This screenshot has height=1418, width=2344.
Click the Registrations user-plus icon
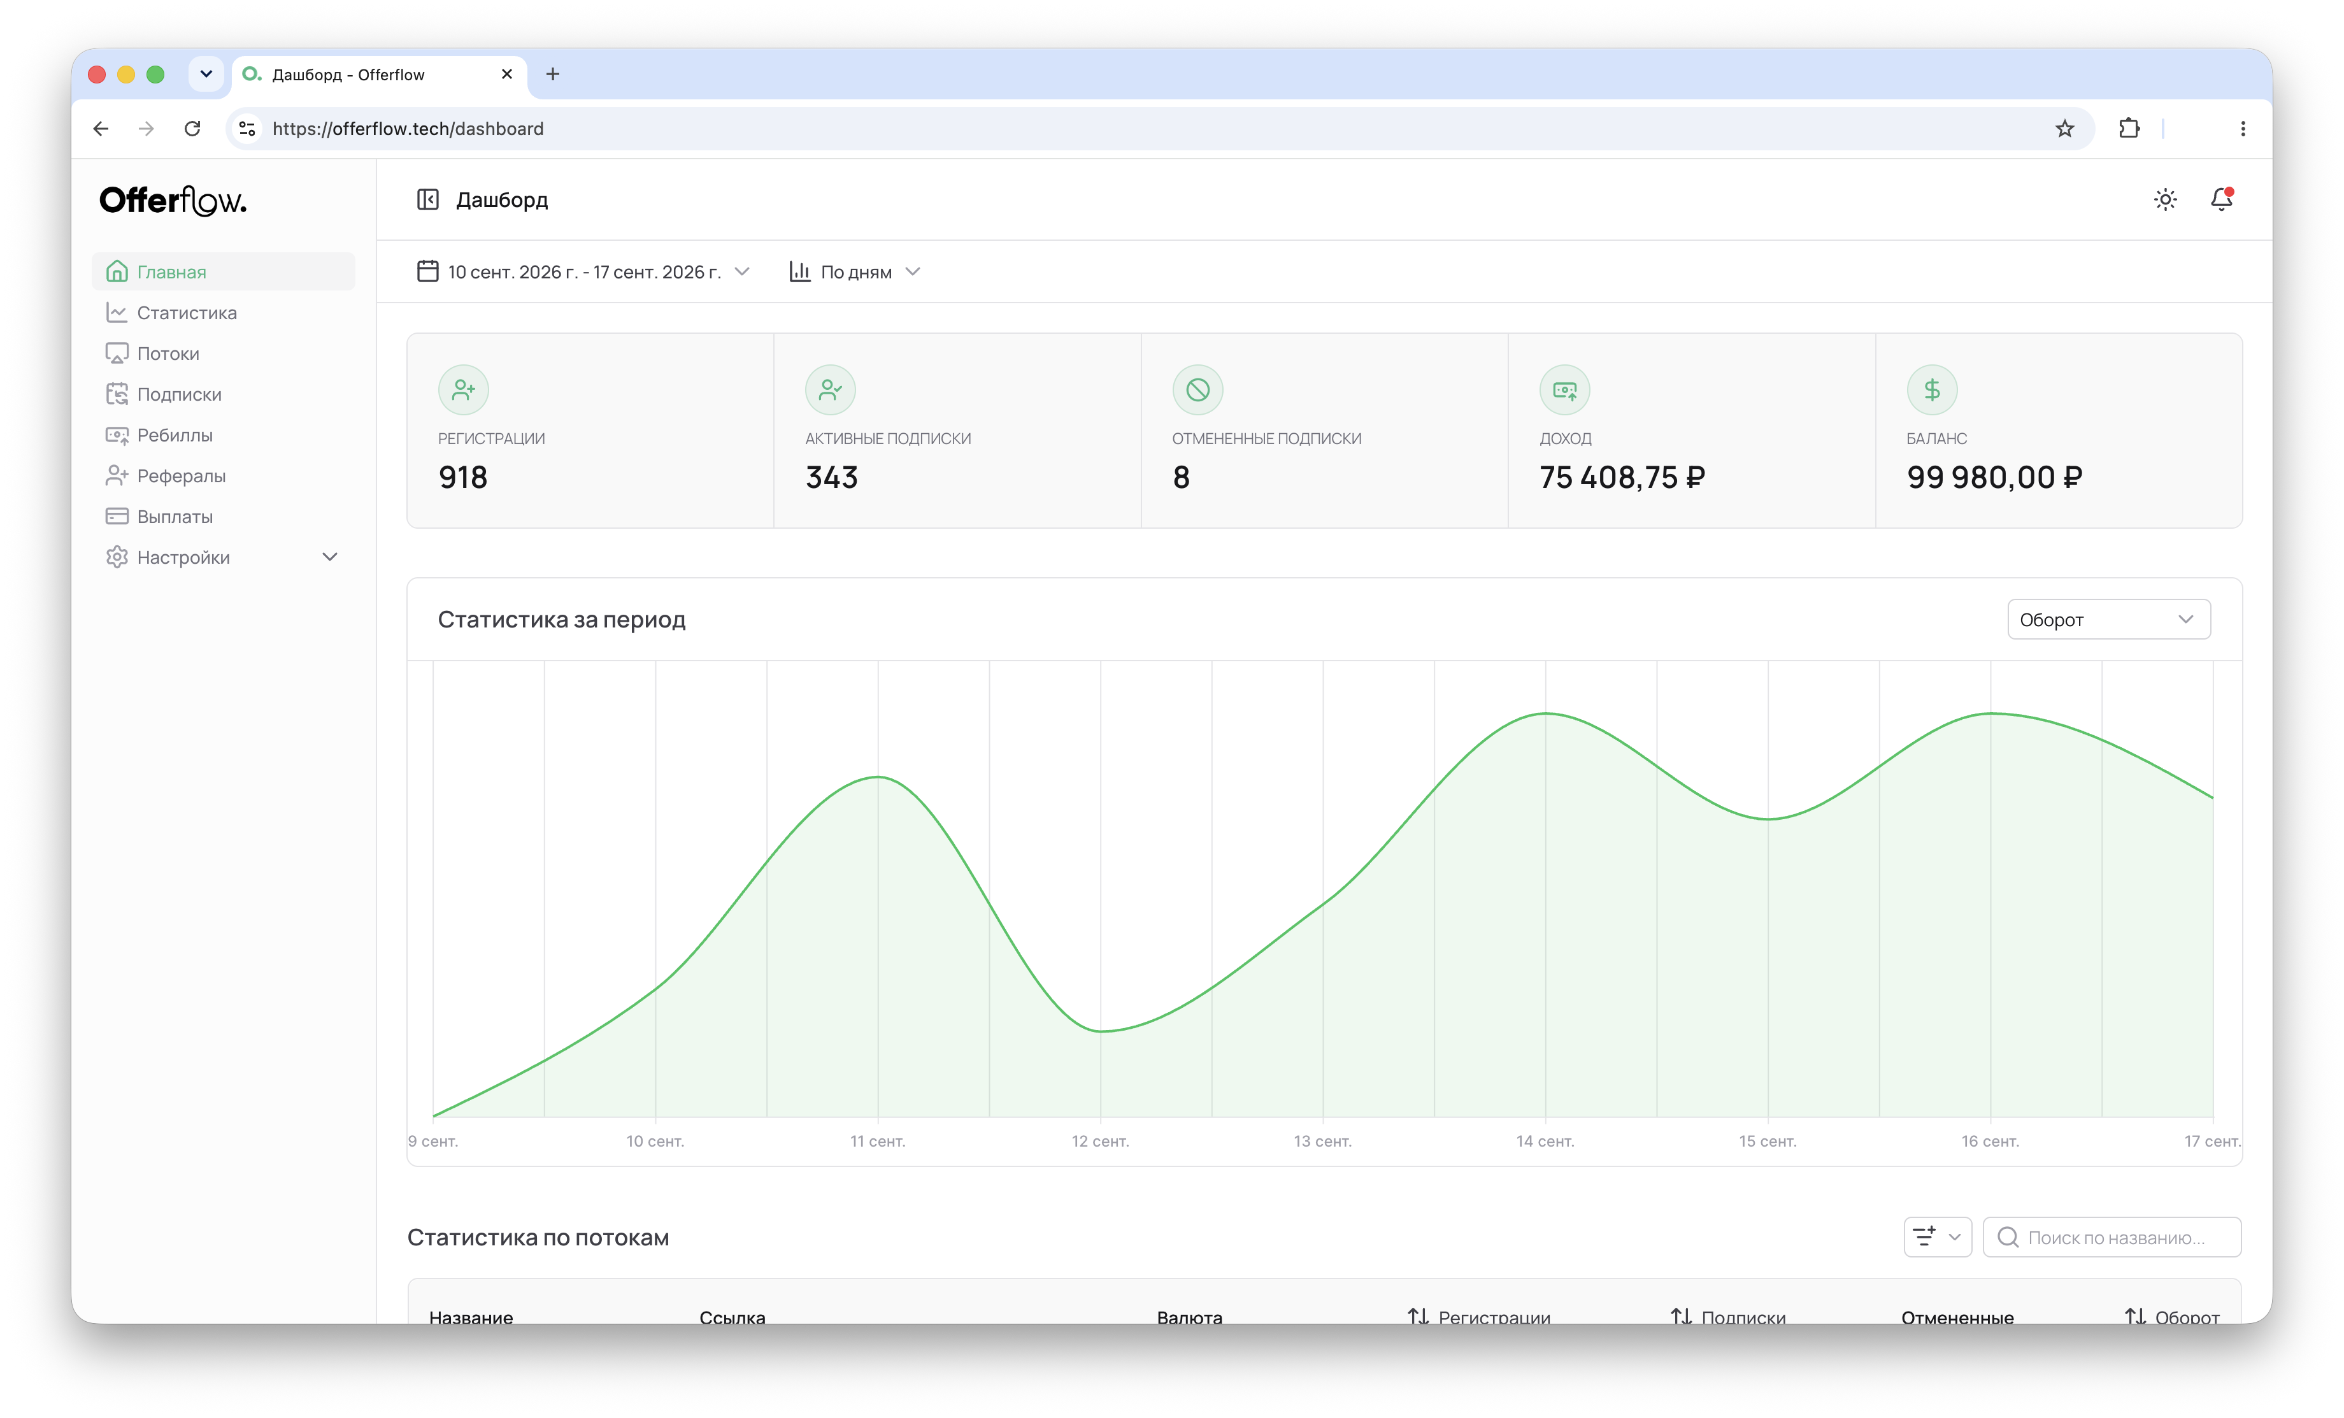(x=463, y=389)
